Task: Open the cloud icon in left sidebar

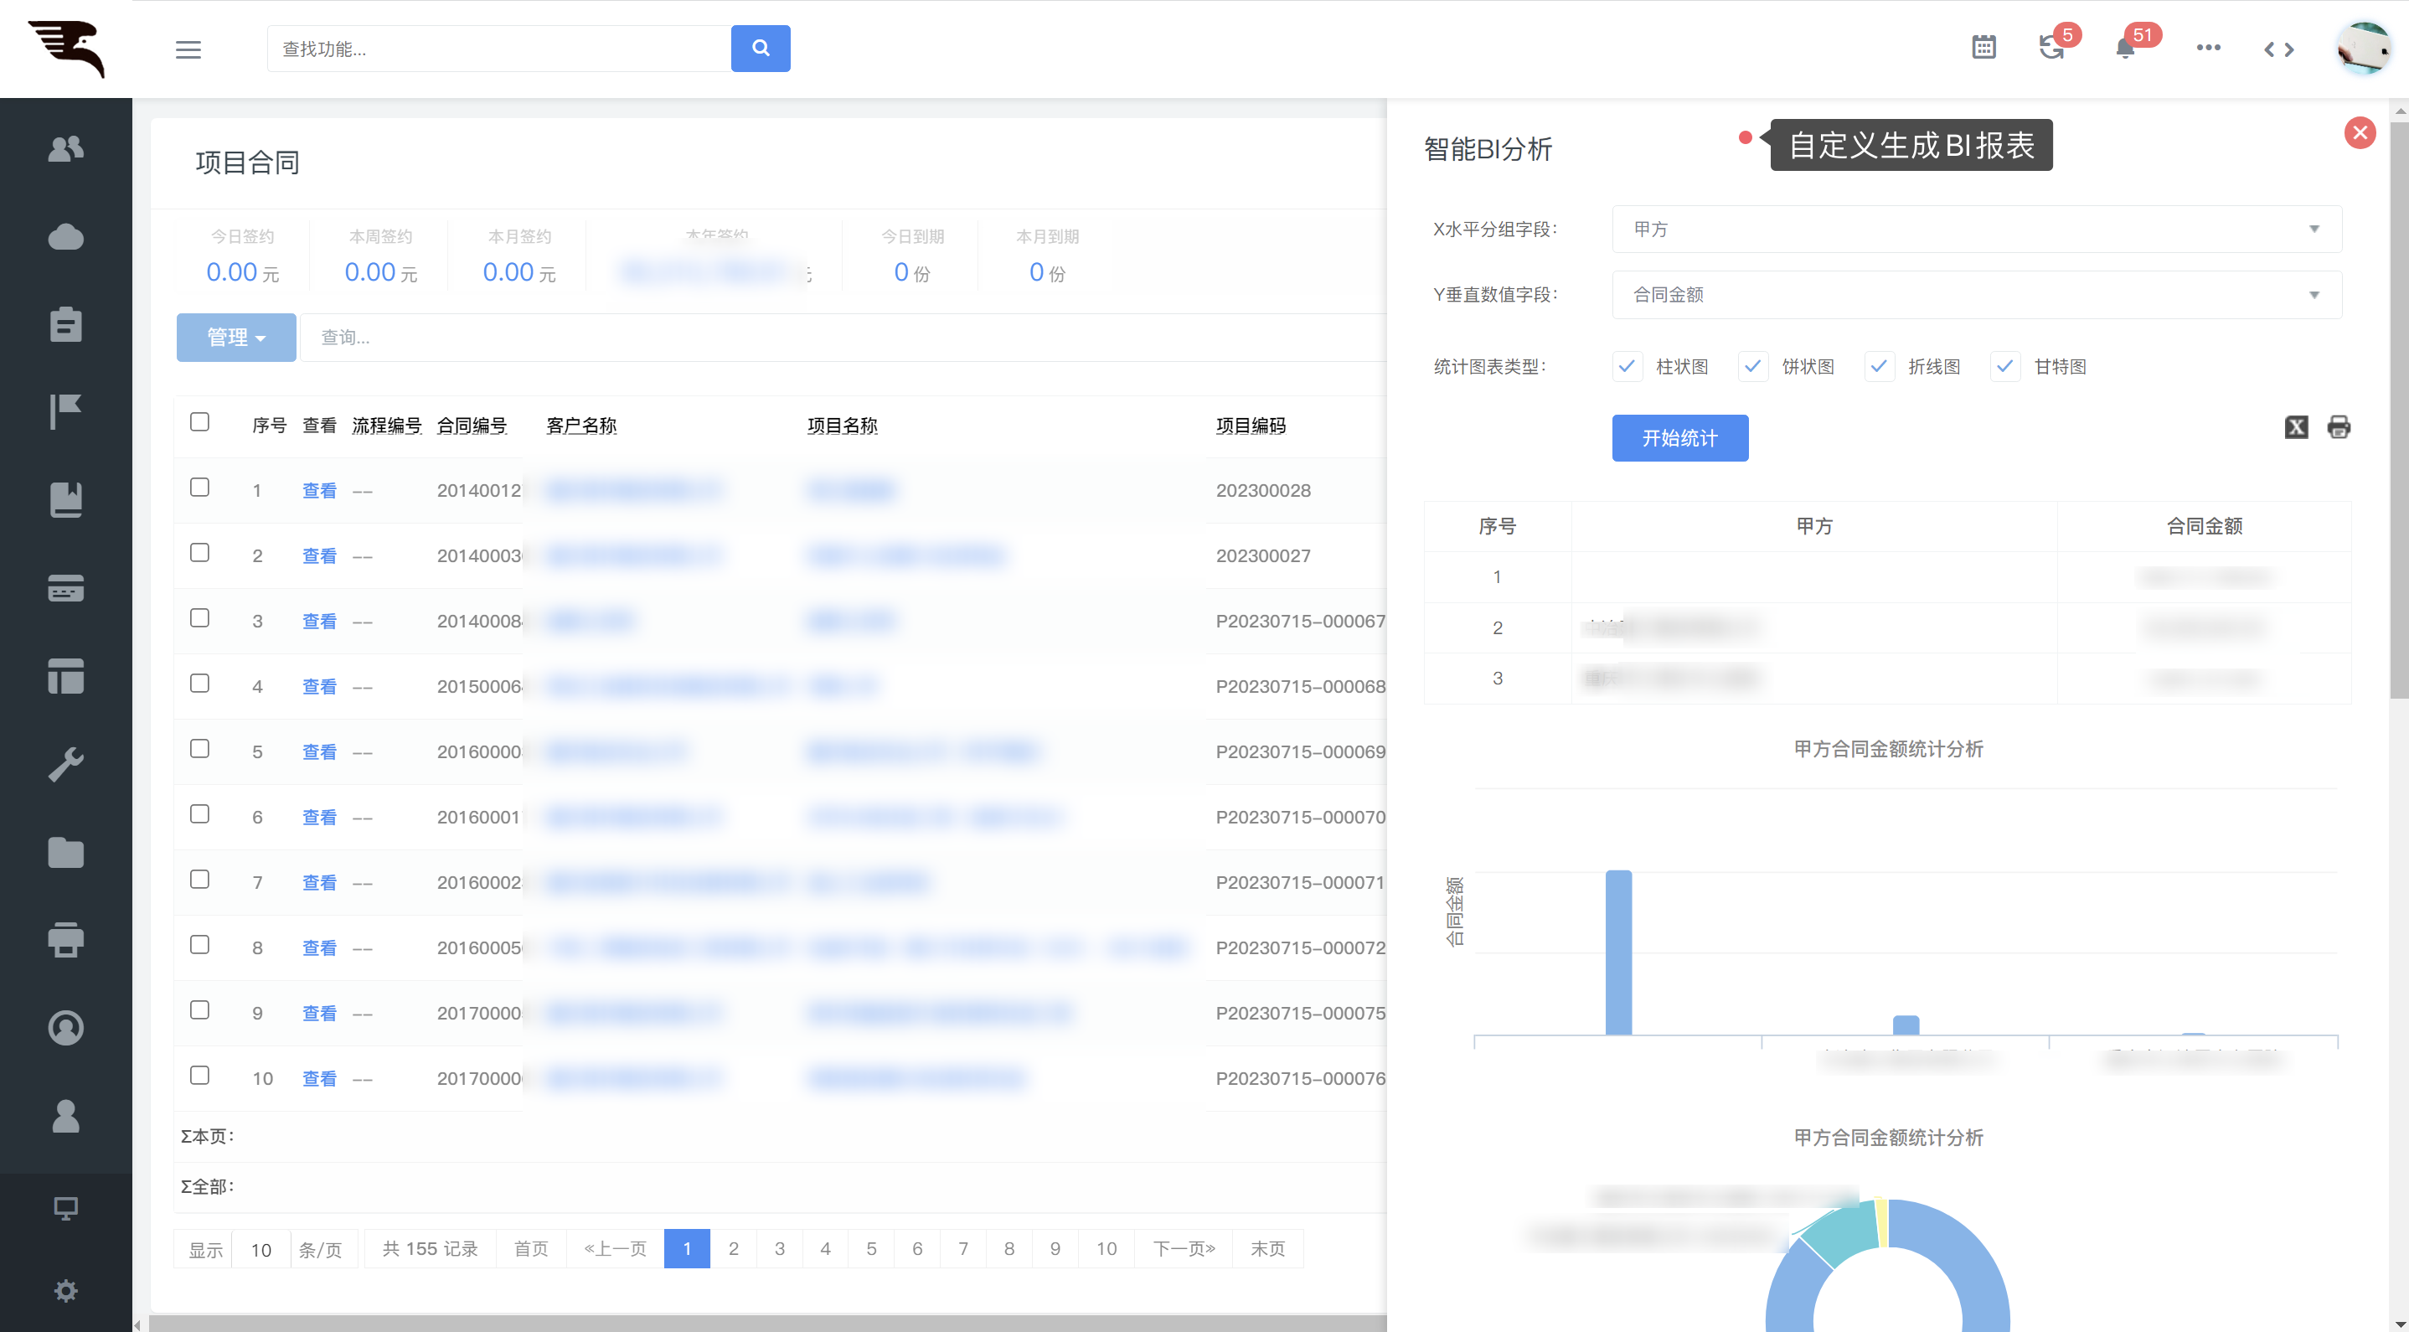Action: 65,236
